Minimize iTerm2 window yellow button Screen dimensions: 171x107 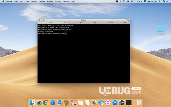coord(42,20)
